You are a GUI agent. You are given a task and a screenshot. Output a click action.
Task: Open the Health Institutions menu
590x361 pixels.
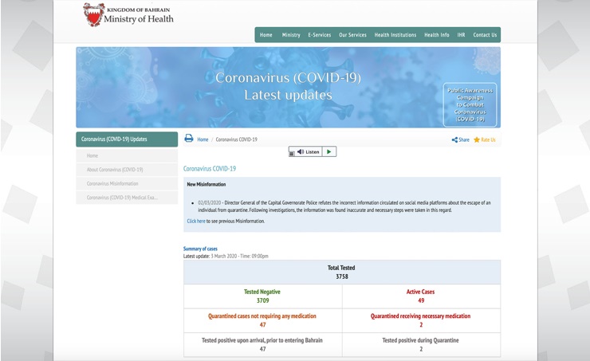[x=395, y=35]
